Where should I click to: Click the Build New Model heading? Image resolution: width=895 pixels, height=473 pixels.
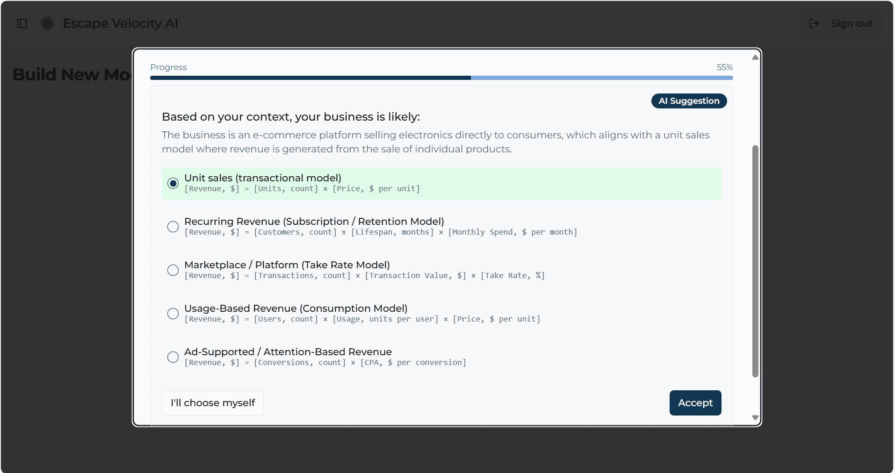tap(72, 75)
